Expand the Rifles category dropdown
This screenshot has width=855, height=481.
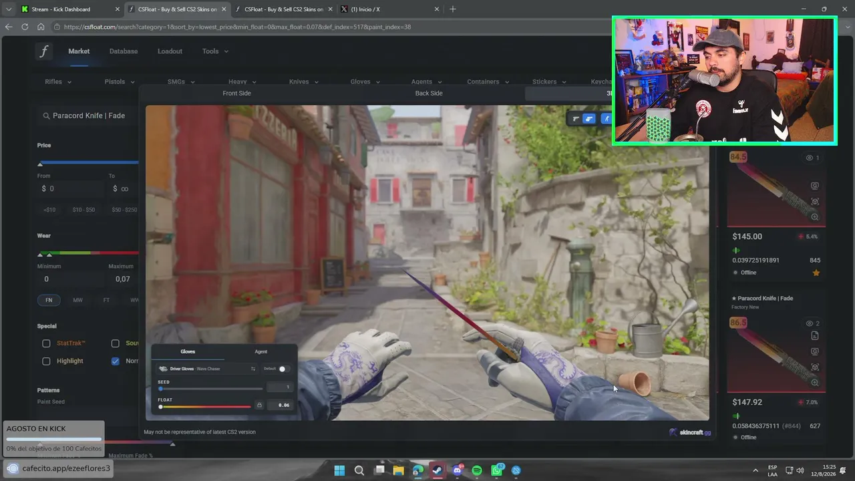[x=58, y=82]
